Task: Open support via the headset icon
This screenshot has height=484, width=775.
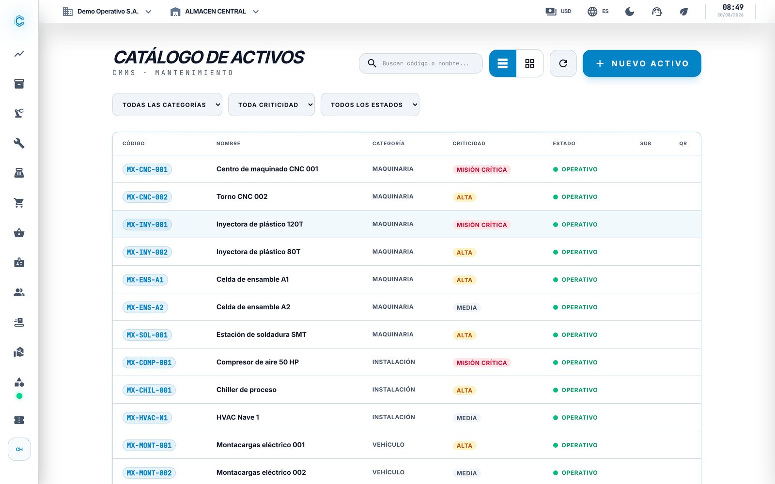Action: click(657, 11)
